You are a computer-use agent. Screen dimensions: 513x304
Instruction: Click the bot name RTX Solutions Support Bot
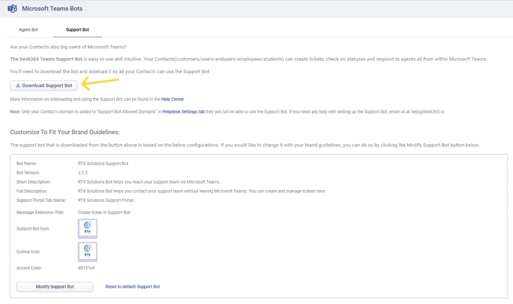[103, 163]
